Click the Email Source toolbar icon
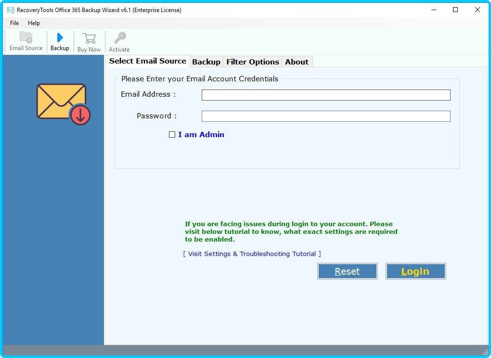 pyautogui.click(x=26, y=38)
